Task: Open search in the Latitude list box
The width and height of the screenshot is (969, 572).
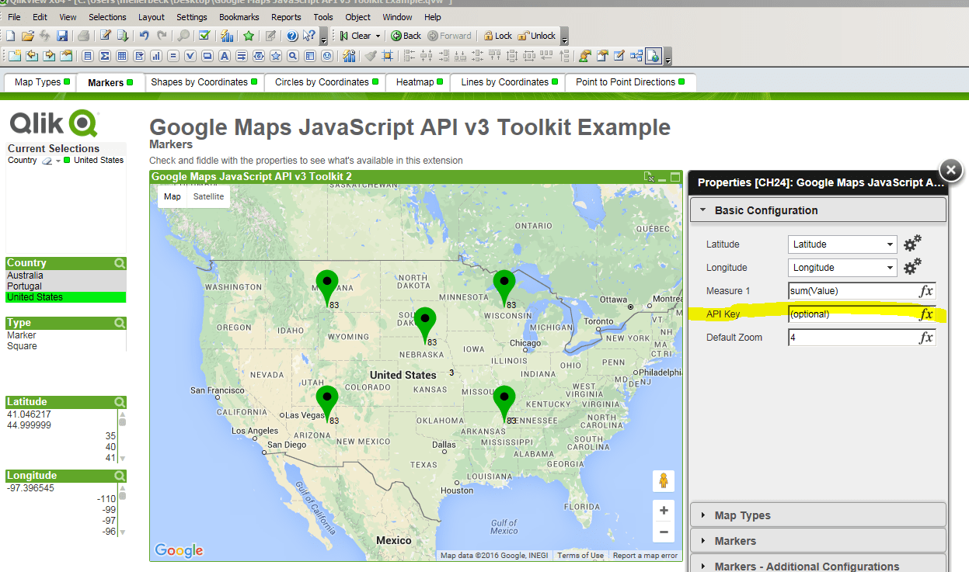Action: tap(120, 402)
